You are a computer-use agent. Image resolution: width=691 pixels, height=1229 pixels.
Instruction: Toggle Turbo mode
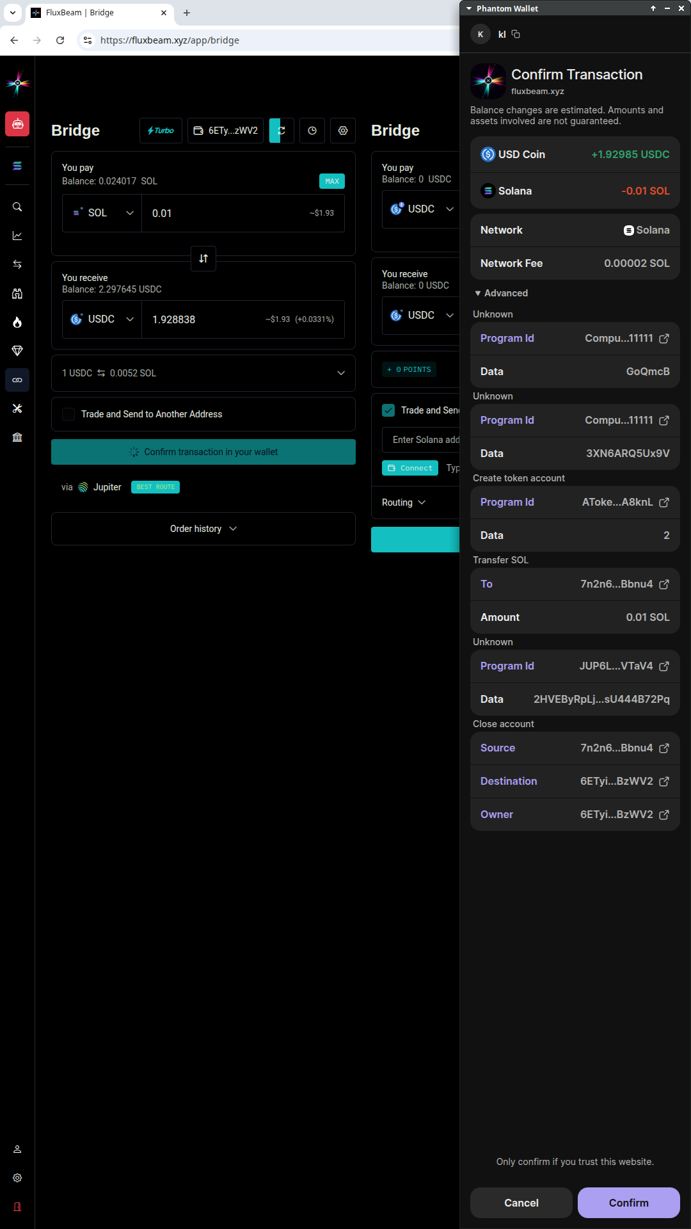(x=161, y=131)
